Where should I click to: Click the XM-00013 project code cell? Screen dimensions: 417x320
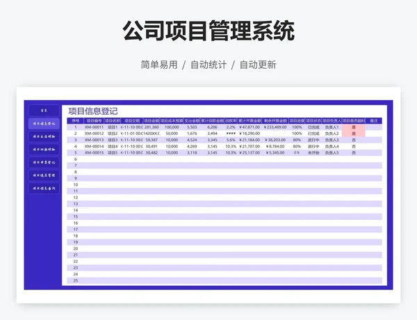[x=94, y=140]
